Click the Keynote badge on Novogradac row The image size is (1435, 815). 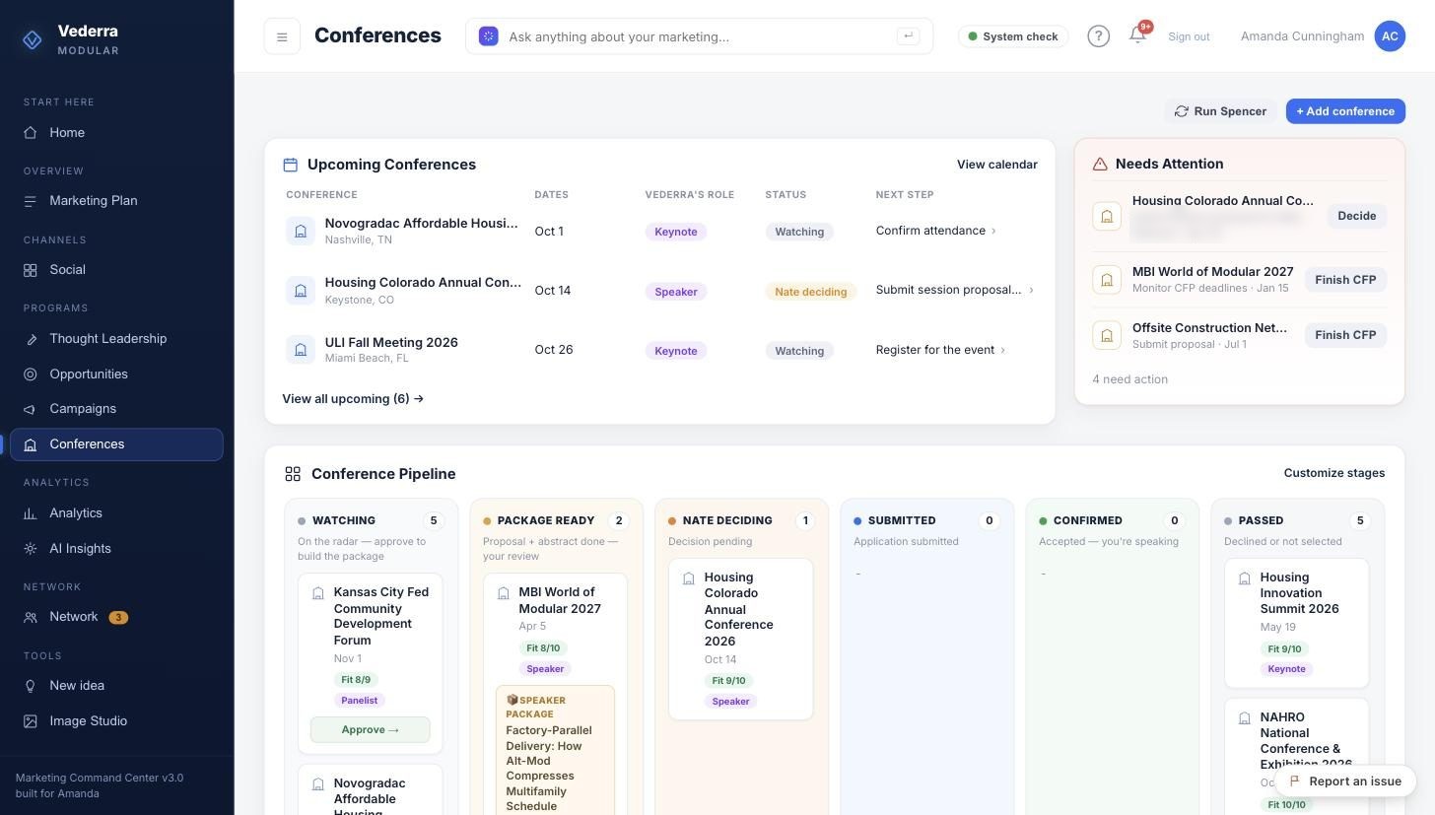click(676, 232)
